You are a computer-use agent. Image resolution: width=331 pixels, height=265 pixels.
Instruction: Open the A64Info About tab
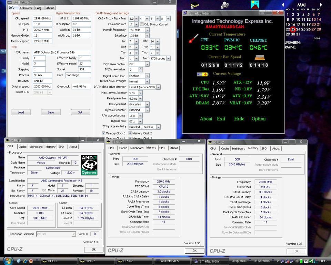pyautogui.click(x=50, y=8)
